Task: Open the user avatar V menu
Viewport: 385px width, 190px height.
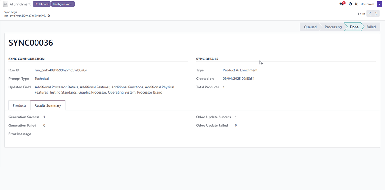Action: 379,4
